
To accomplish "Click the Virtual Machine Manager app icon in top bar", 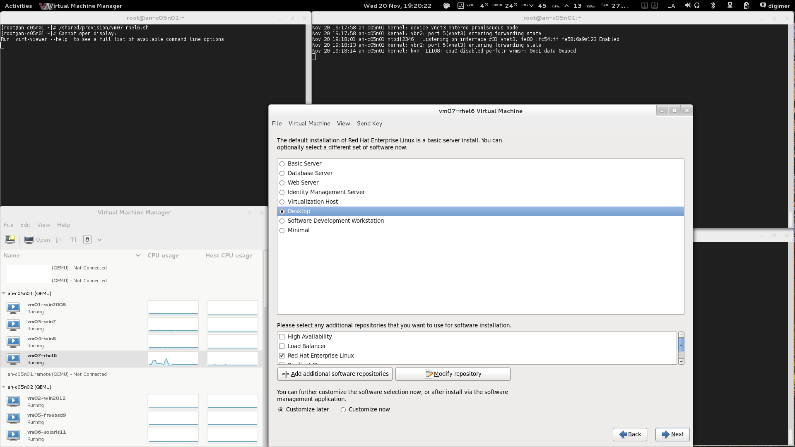I will point(45,6).
